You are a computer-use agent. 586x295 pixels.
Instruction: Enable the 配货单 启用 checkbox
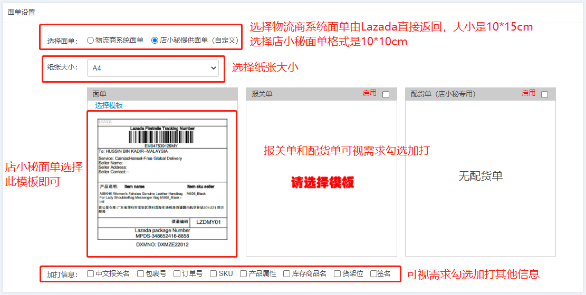tap(544, 95)
